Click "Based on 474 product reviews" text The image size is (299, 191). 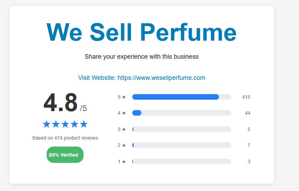(65, 138)
